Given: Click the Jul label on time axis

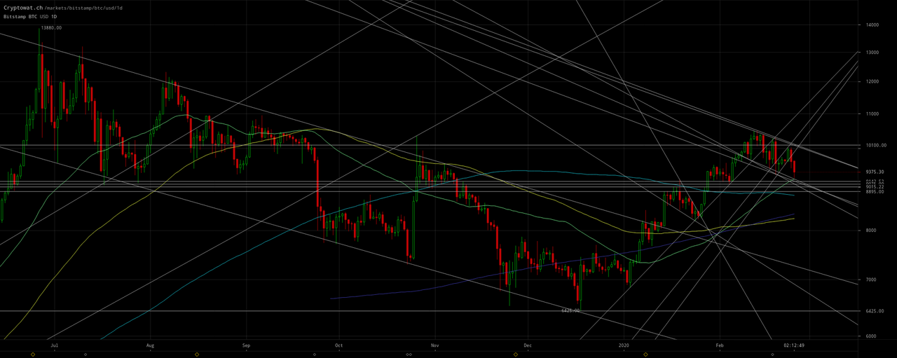Looking at the screenshot, I should pyautogui.click(x=54, y=345).
